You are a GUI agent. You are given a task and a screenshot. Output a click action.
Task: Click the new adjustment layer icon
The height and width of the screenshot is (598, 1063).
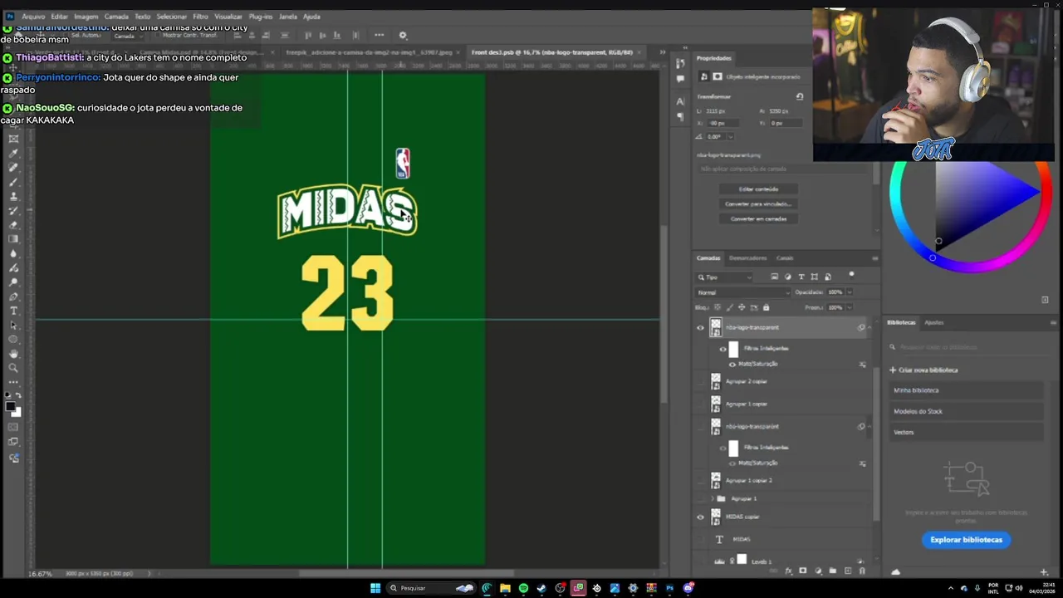pos(818,571)
